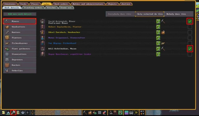Open the stockpiles icon in bottom toolbar

[116, 112]
